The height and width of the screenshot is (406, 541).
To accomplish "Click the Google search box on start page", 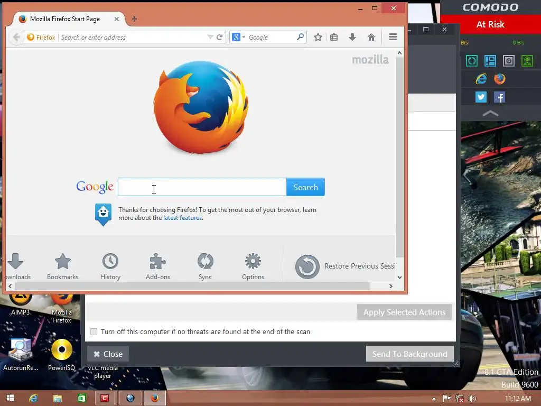I will (x=202, y=187).
